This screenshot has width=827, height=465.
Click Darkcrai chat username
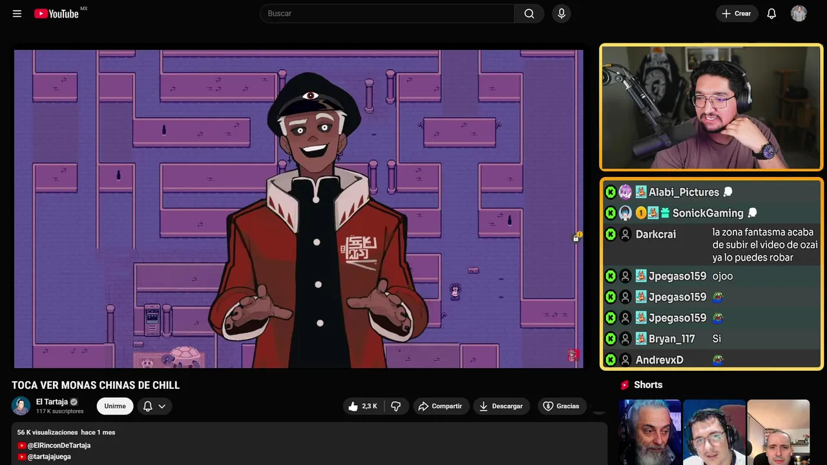pyautogui.click(x=656, y=234)
